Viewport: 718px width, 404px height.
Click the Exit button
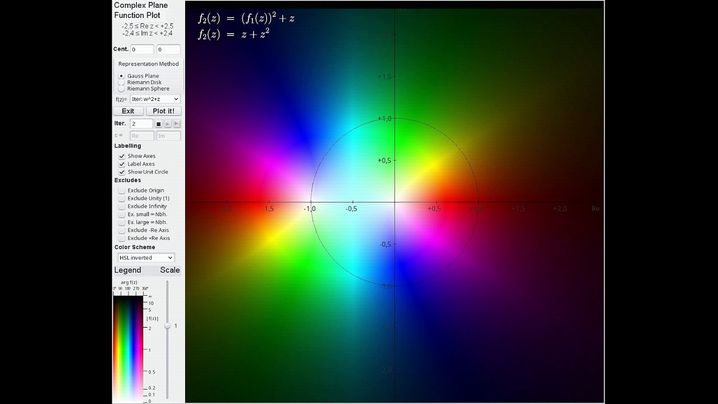128,111
